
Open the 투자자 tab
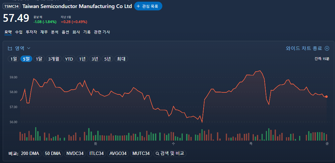(x=32, y=32)
